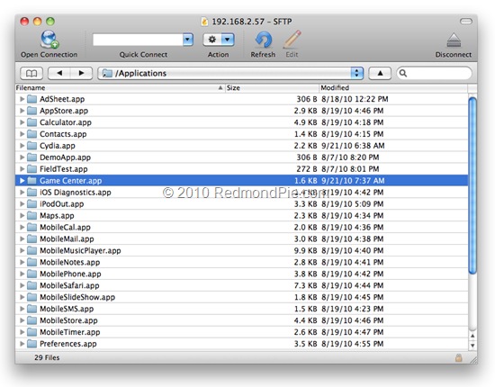Expand the Maps.app folder
The image size is (495, 387).
[x=22, y=216]
